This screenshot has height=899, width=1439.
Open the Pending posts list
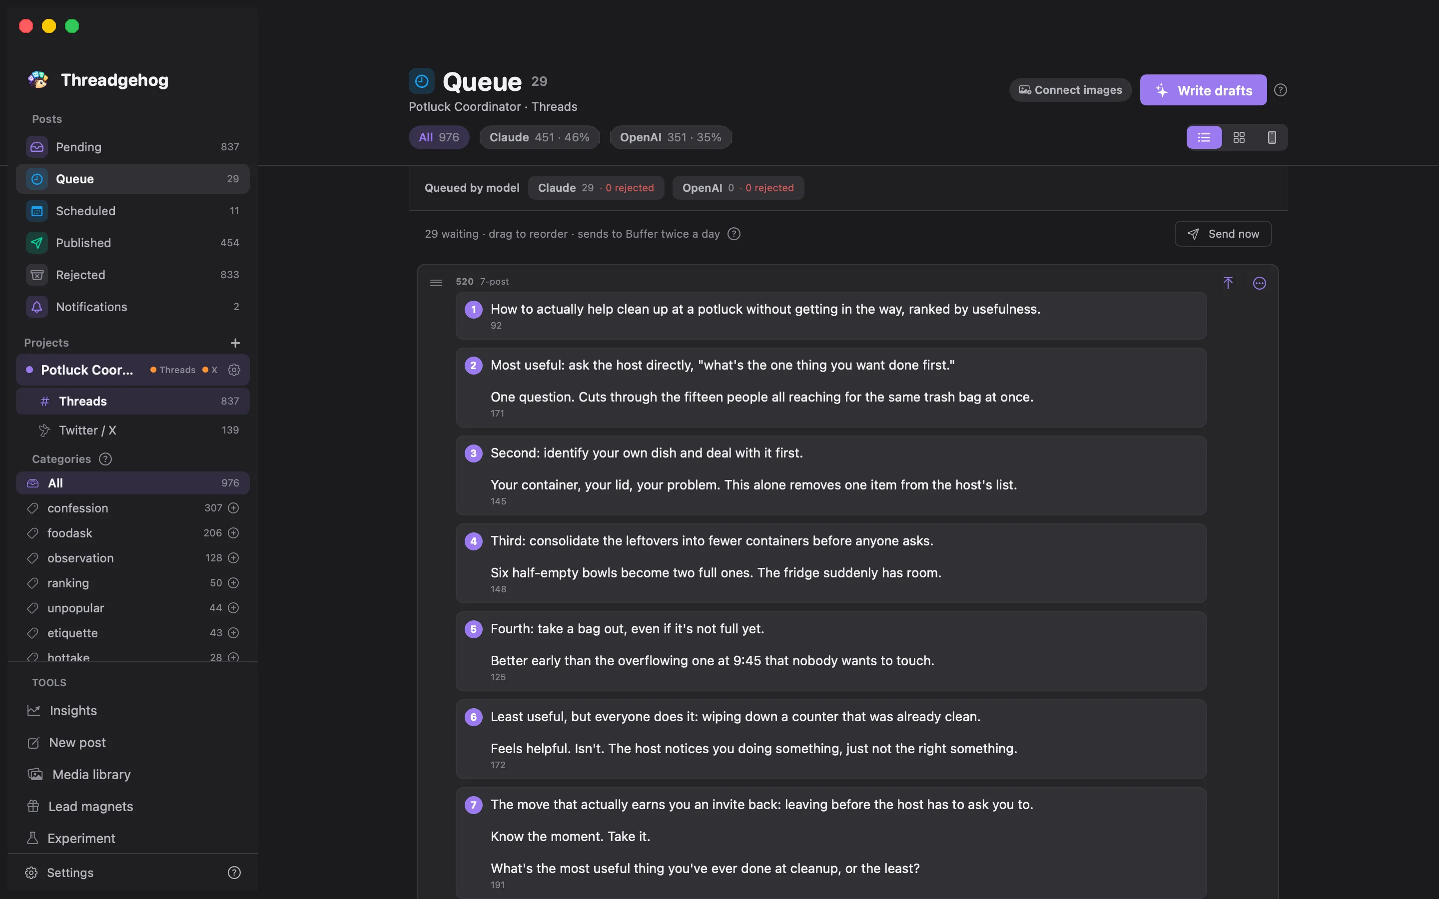(x=132, y=147)
